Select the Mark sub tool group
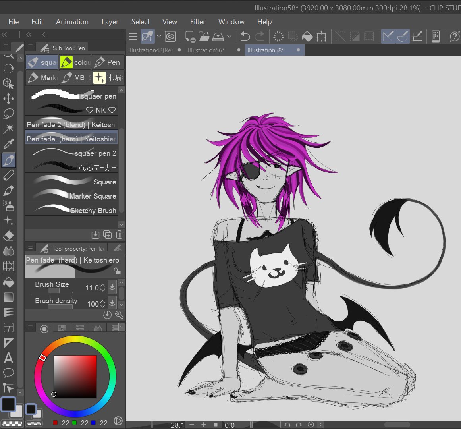This screenshot has height=429, width=461. [42, 77]
